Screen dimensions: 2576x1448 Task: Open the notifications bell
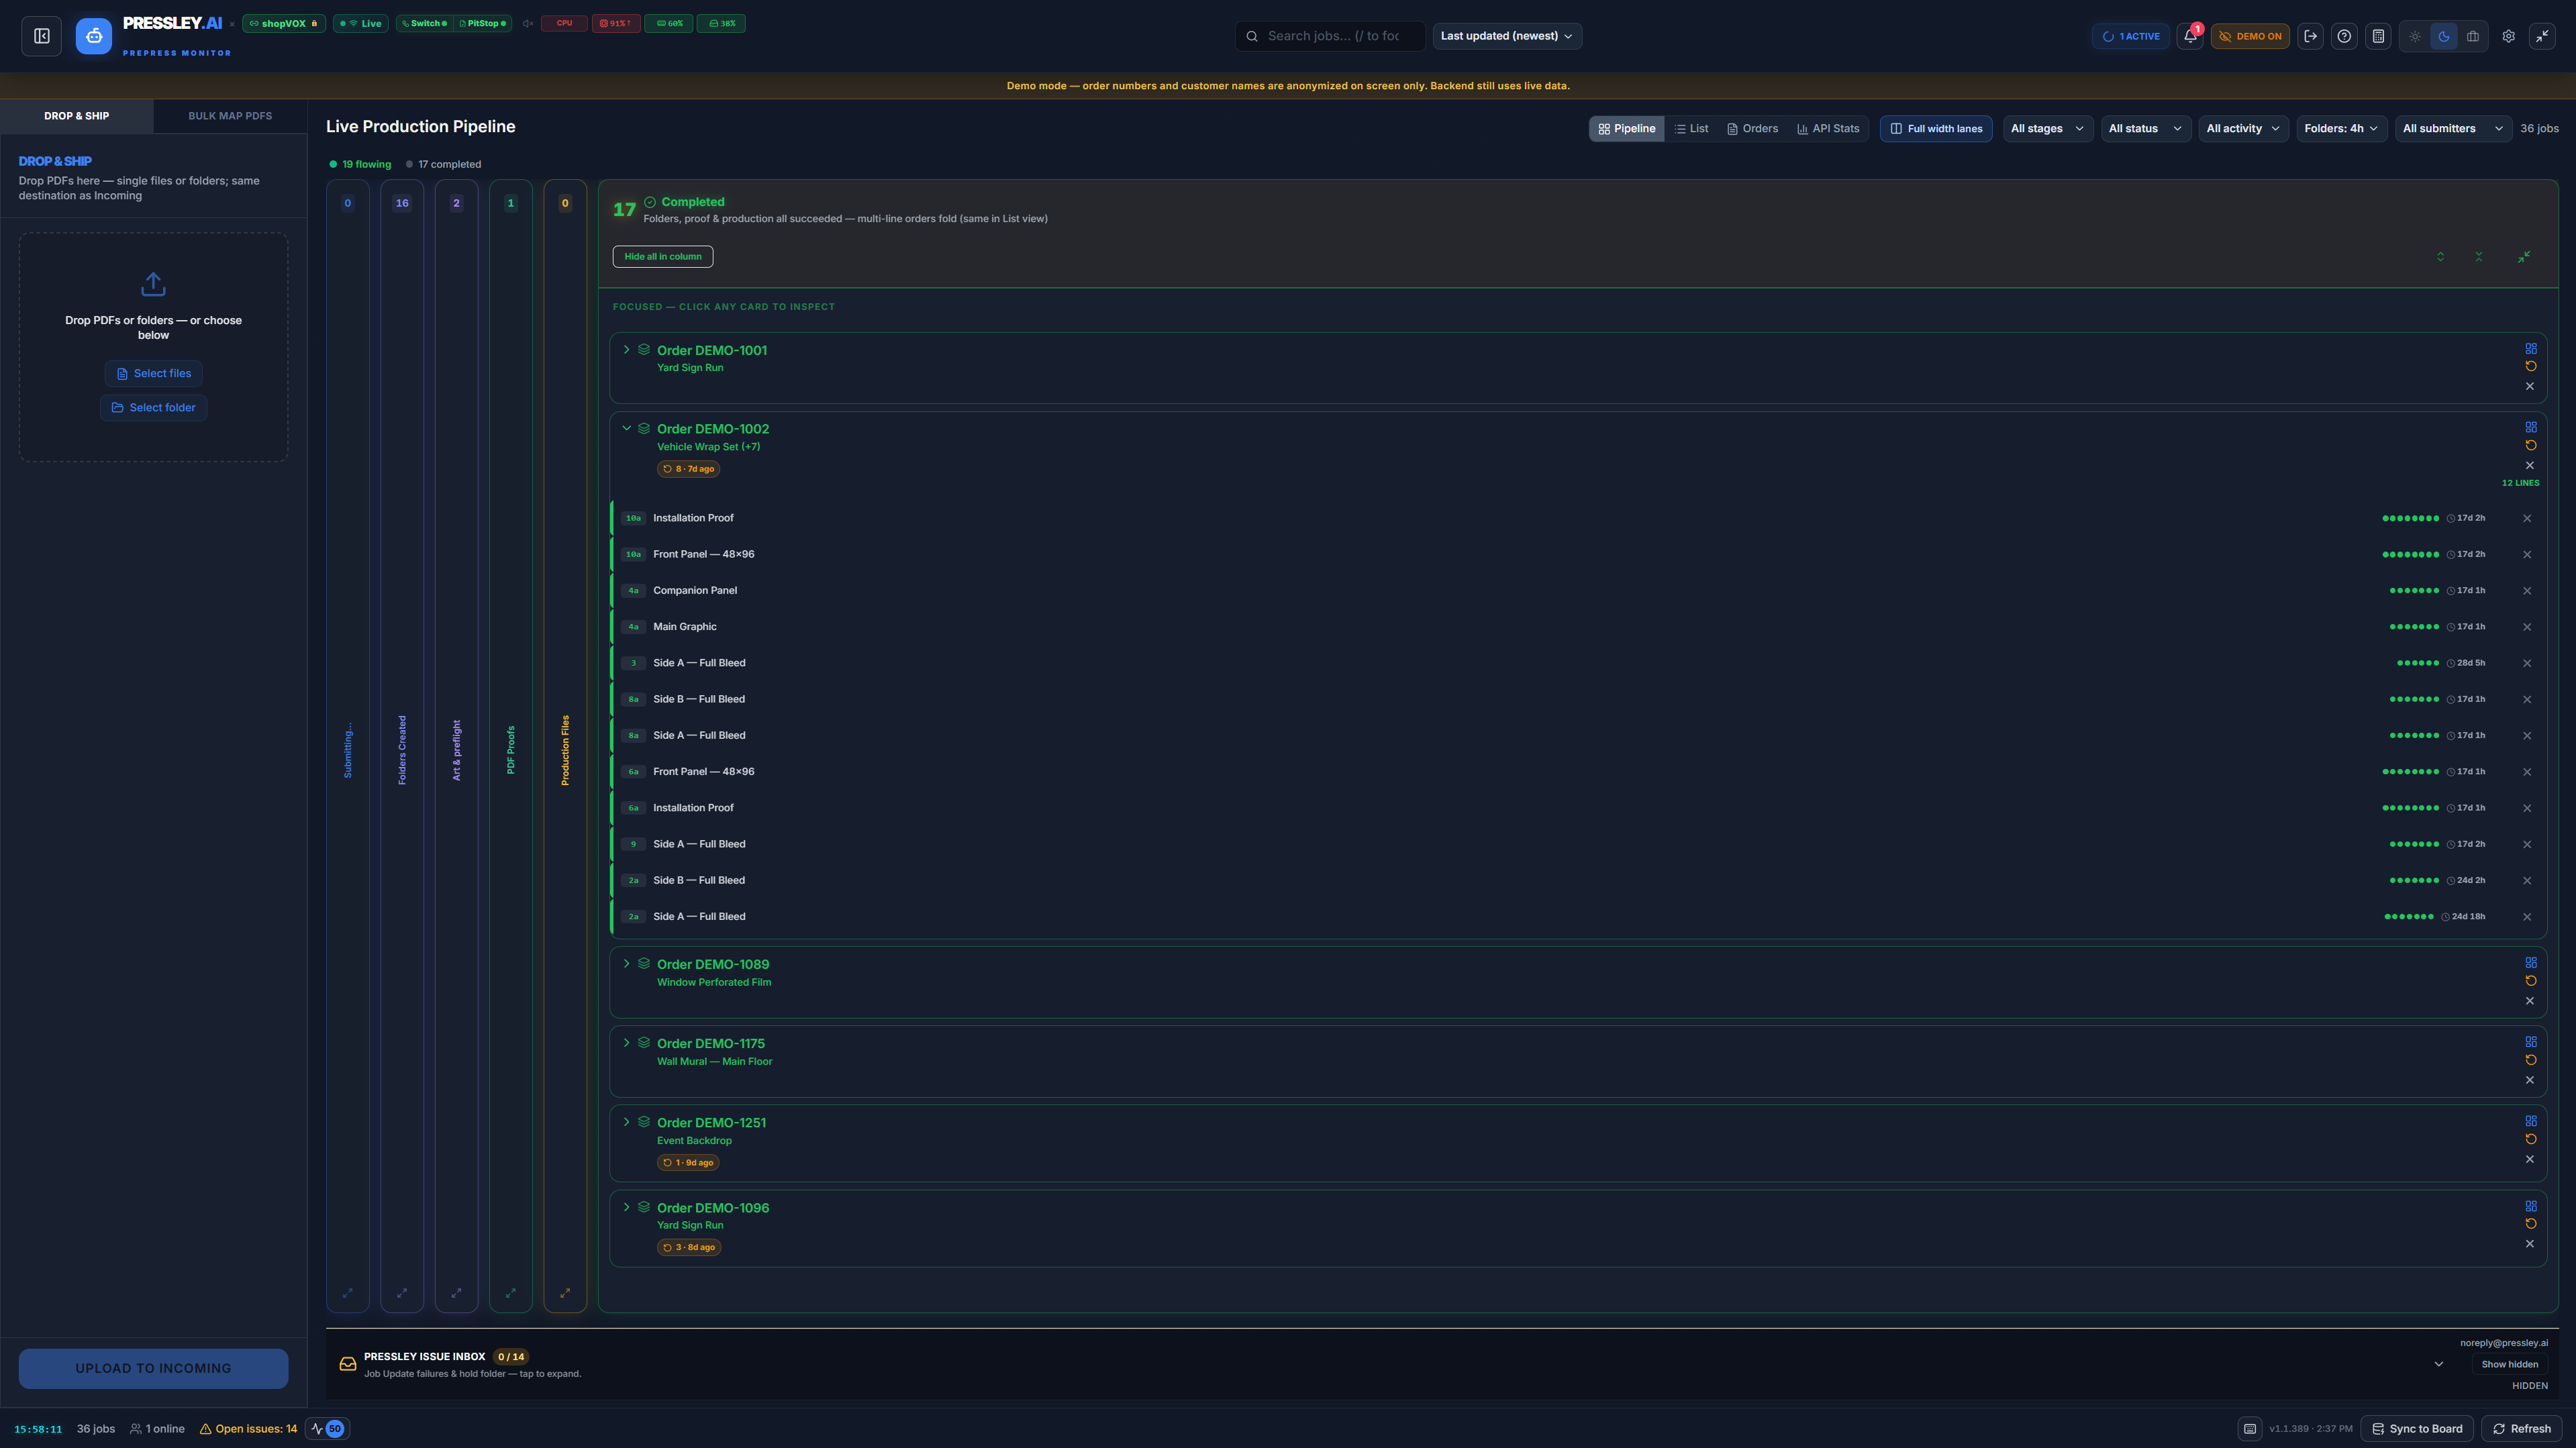(2190, 36)
